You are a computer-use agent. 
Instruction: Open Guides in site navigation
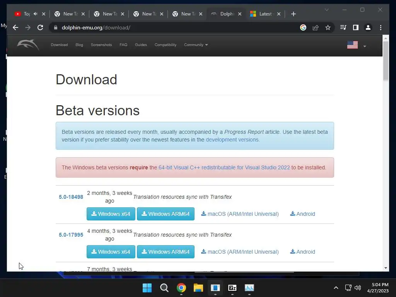[141, 45]
